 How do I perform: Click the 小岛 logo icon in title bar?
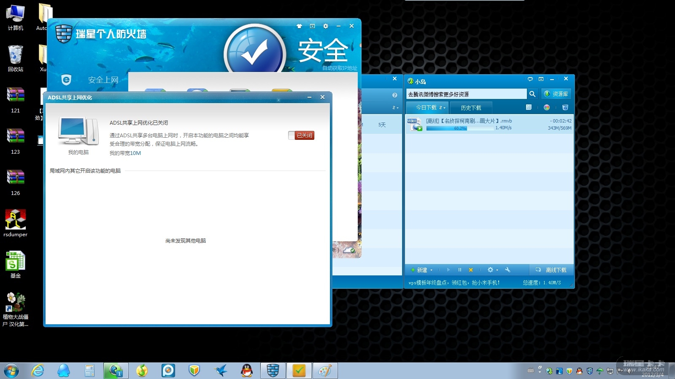coord(410,81)
